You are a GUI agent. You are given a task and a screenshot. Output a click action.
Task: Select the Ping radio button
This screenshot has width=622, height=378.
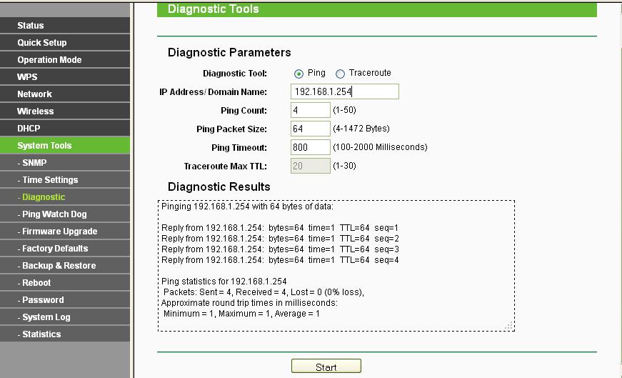coord(299,74)
